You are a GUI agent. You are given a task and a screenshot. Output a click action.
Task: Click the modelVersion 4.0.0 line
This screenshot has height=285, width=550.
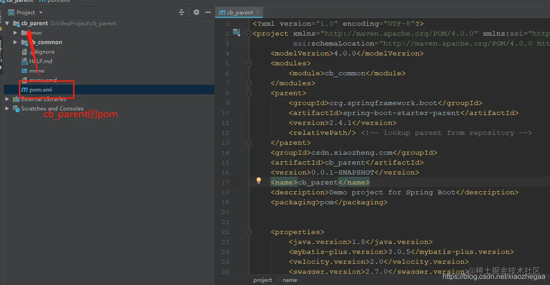click(347, 53)
